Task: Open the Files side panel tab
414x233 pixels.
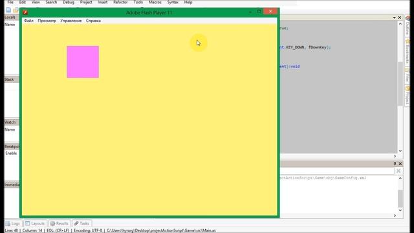Action: (408, 75)
